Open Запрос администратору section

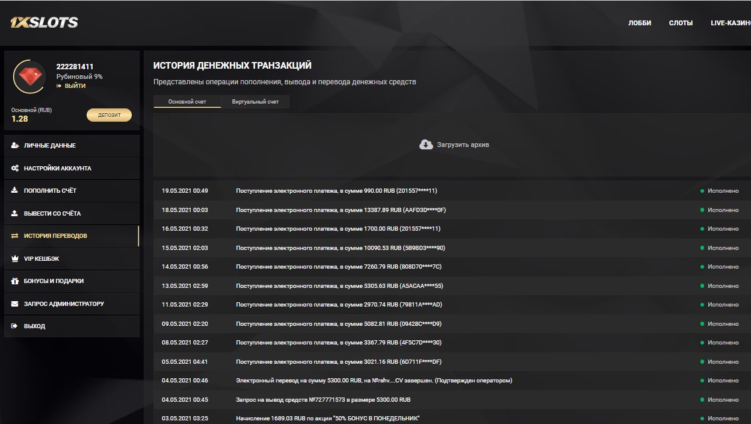pyautogui.click(x=72, y=304)
